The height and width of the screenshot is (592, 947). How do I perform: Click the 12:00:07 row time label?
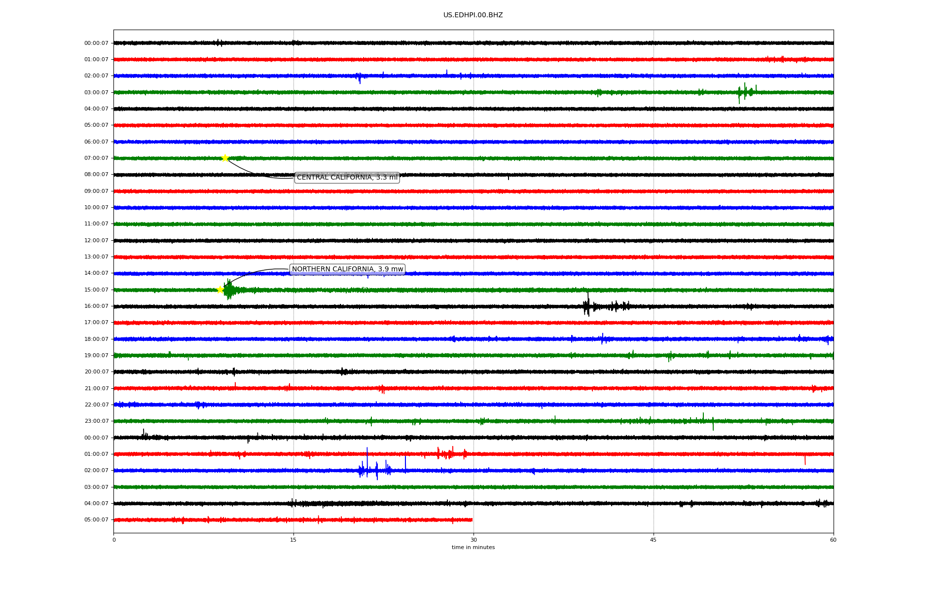point(96,241)
